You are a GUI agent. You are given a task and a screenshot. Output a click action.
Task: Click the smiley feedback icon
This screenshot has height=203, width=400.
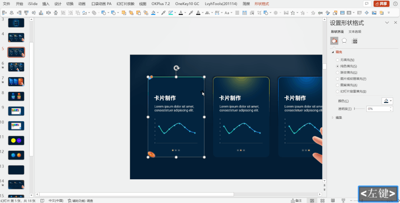pyautogui.click(x=396, y=4)
